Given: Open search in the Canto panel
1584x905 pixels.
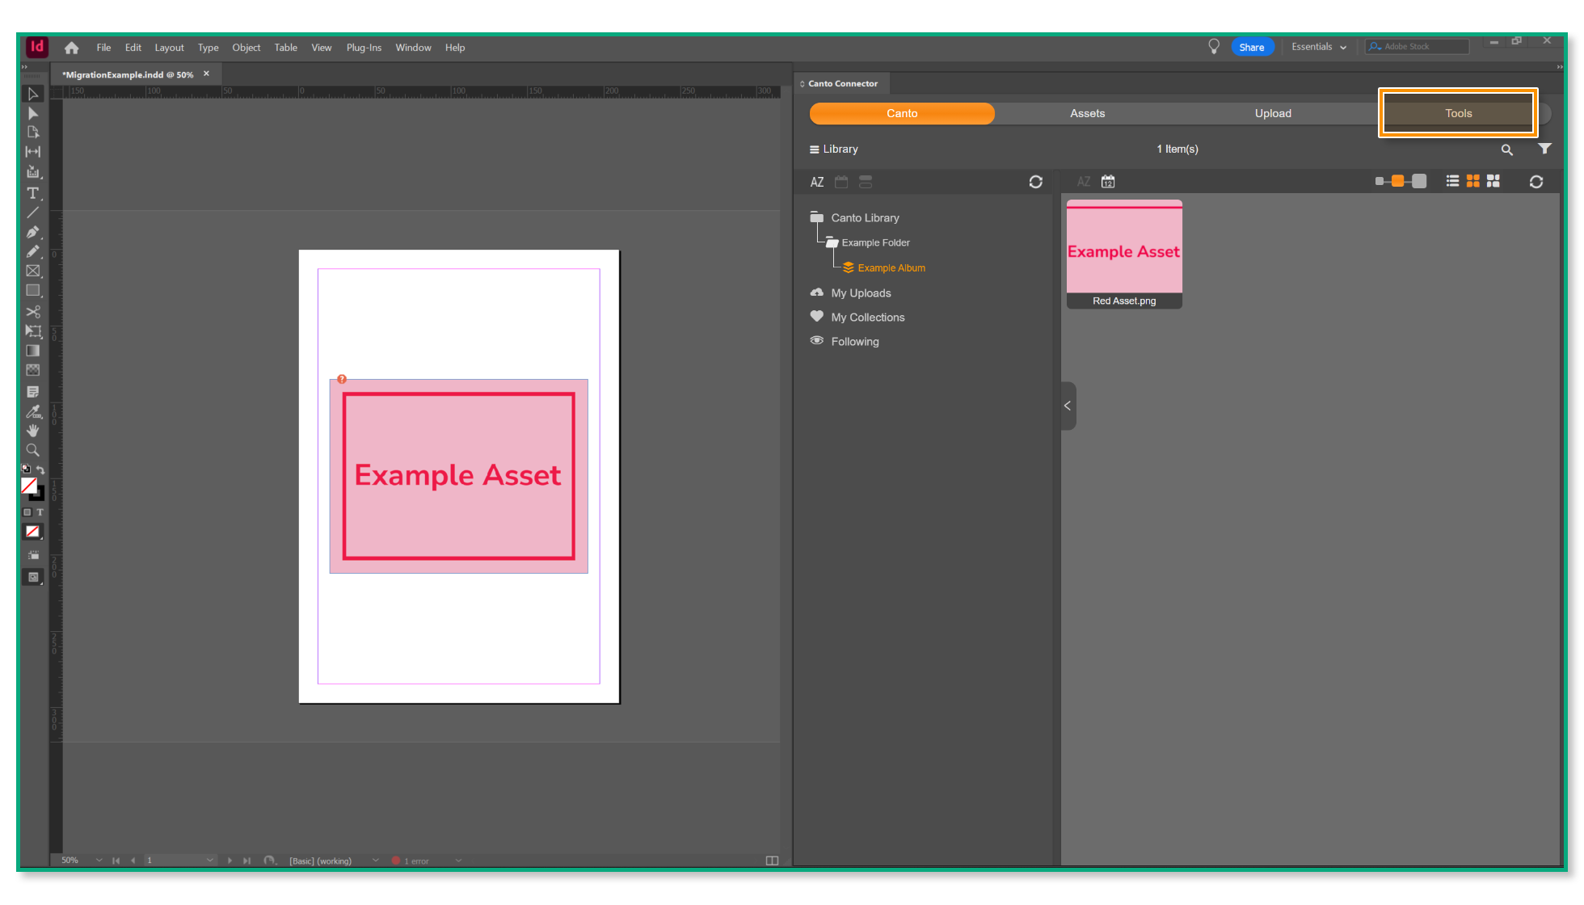Looking at the screenshot, I should [x=1507, y=149].
